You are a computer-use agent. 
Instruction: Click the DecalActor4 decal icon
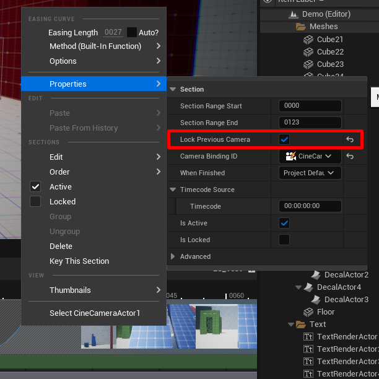308,287
